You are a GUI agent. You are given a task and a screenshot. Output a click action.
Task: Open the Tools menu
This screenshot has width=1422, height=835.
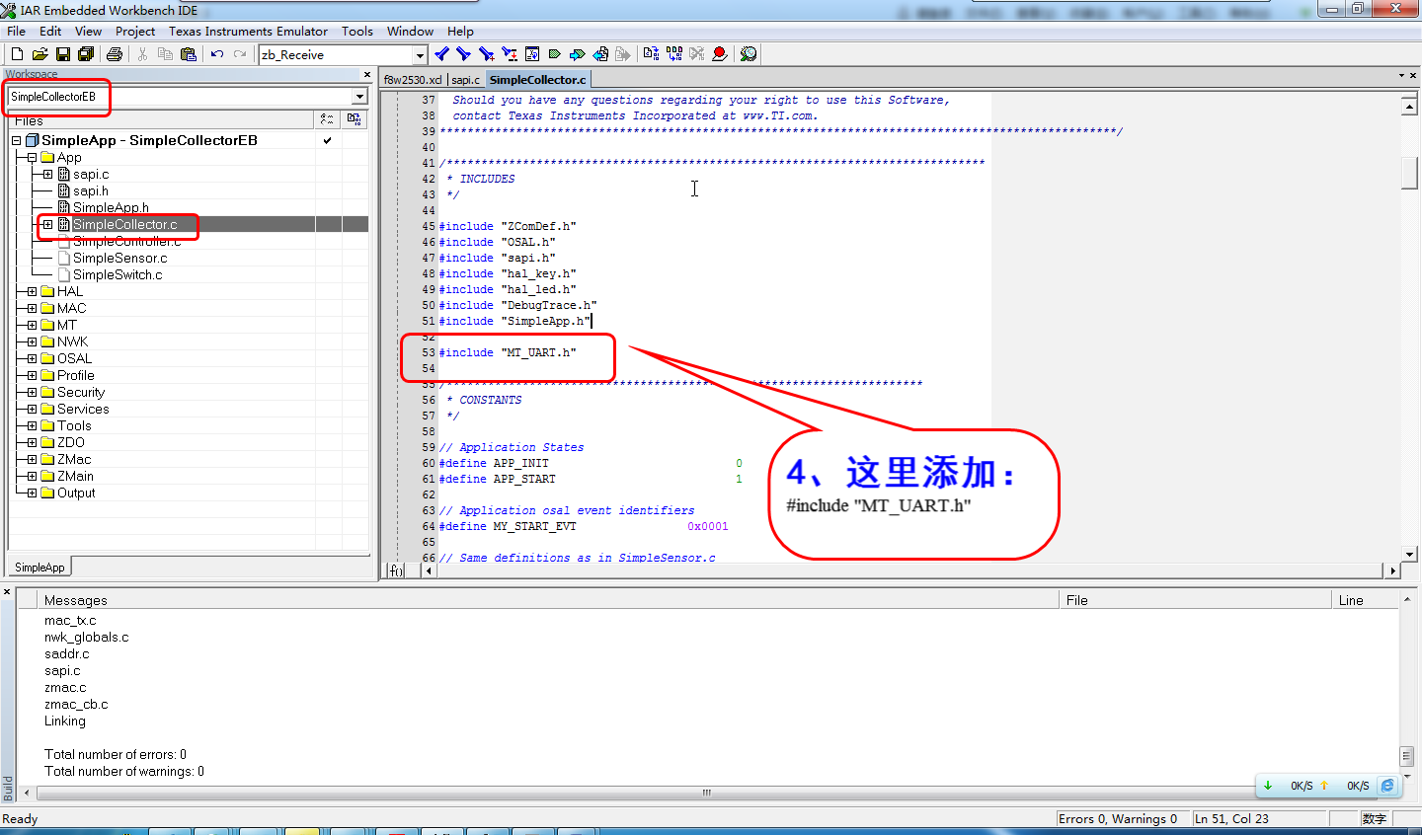coord(357,32)
